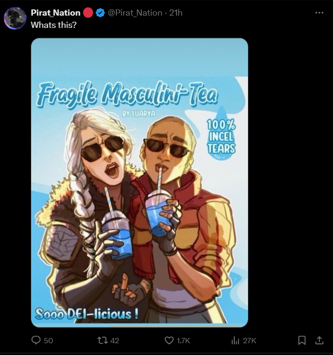The height and width of the screenshot is (355, 333).
Task: Open the reply speech bubble icon
Action: [36, 340]
